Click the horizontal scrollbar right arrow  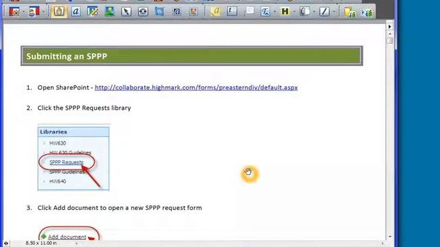click(382, 244)
